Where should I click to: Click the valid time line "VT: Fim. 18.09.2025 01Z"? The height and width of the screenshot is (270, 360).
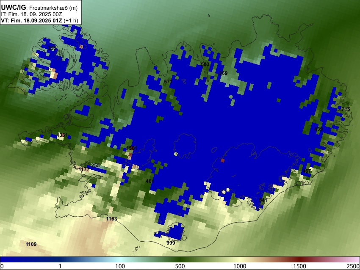coord(31,20)
